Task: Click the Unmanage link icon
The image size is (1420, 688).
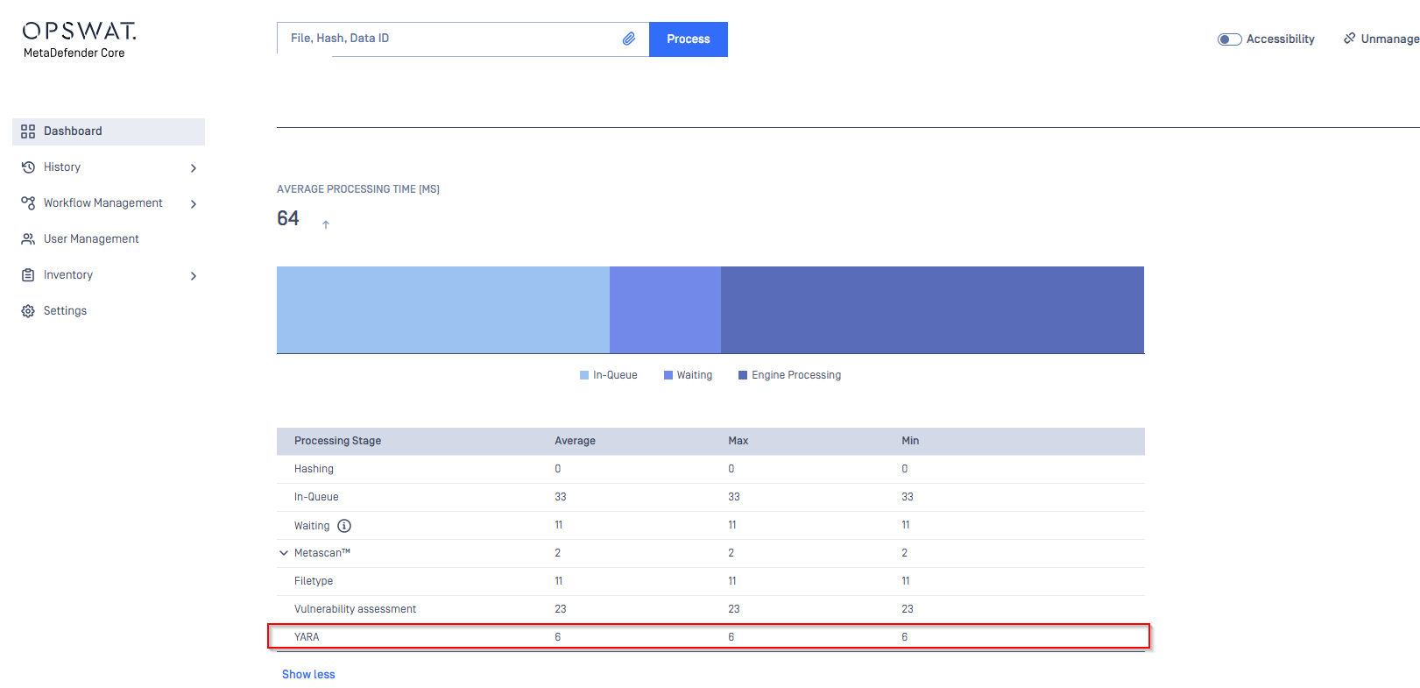Action: (x=1349, y=39)
